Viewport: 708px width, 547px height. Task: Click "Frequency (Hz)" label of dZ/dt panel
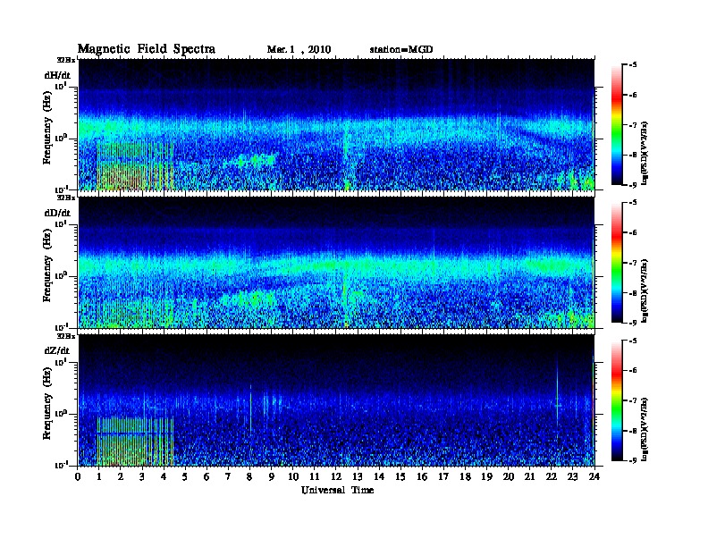[x=47, y=405]
